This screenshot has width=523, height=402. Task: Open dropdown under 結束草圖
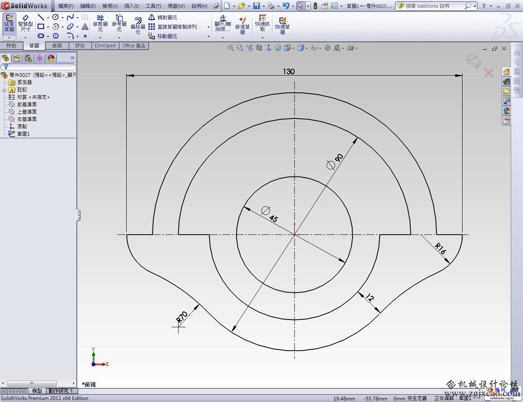9,38
